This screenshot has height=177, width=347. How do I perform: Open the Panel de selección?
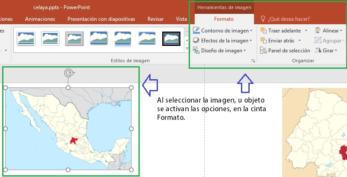click(x=283, y=51)
